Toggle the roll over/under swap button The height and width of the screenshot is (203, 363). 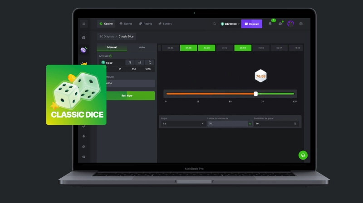(250, 123)
